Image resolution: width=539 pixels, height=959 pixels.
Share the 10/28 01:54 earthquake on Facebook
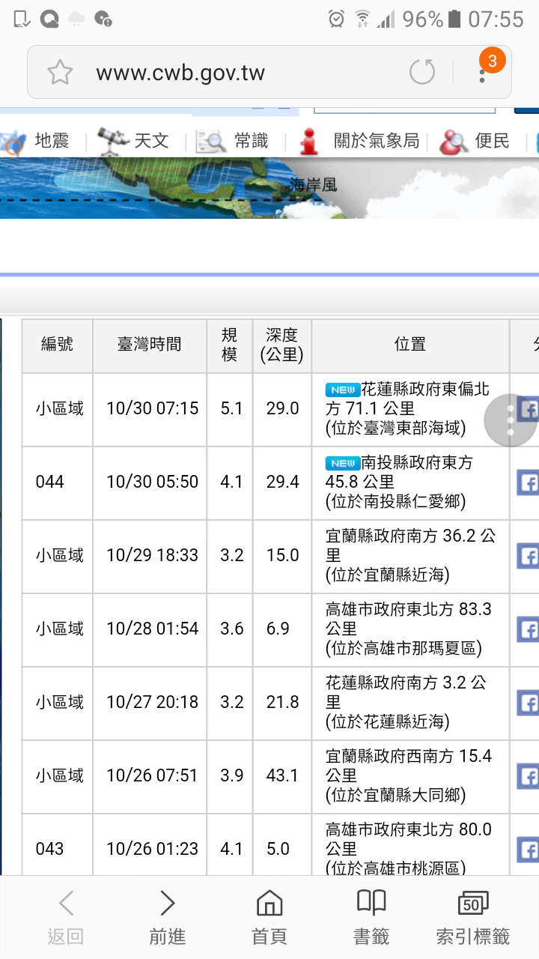pyautogui.click(x=528, y=629)
